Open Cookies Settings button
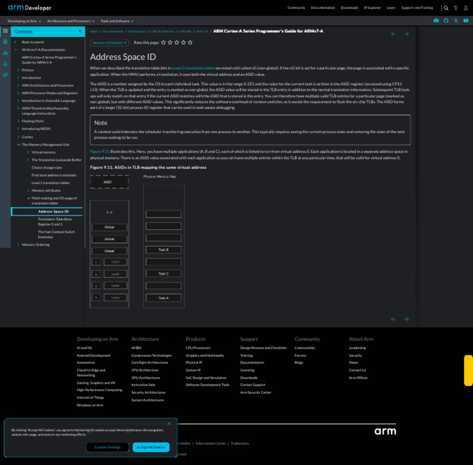Screen dimensions: 473x465 (107, 447)
